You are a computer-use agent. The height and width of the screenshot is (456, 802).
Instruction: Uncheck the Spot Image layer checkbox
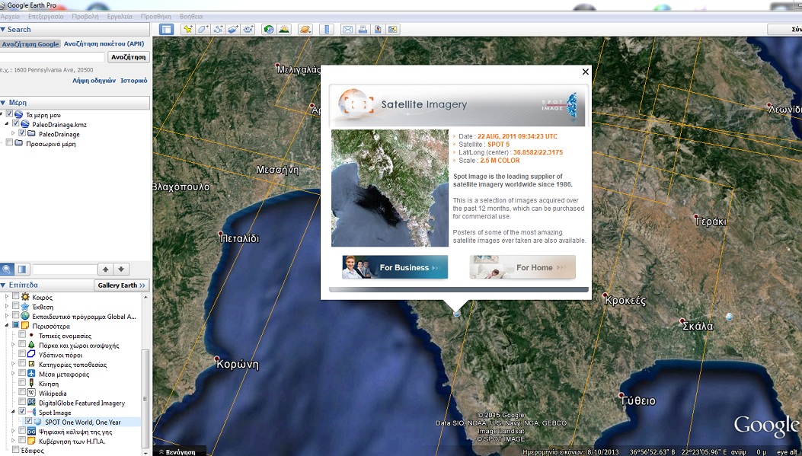click(22, 412)
